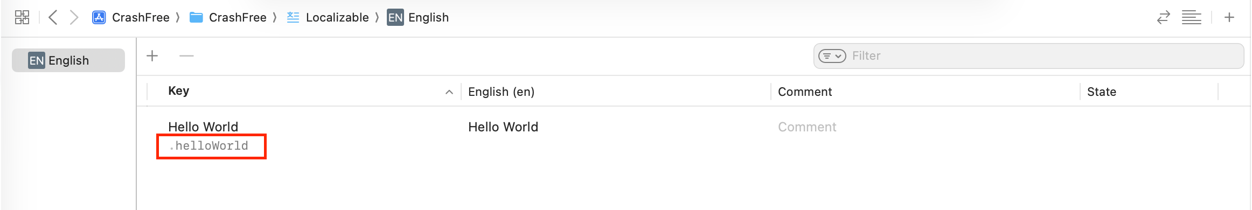
Task: Toggle the Key column sort arrow
Action: point(449,92)
